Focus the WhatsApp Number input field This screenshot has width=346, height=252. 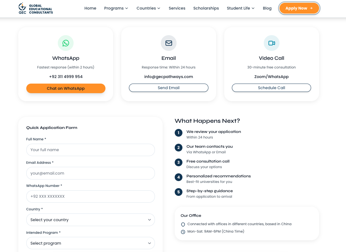pyautogui.click(x=90, y=196)
